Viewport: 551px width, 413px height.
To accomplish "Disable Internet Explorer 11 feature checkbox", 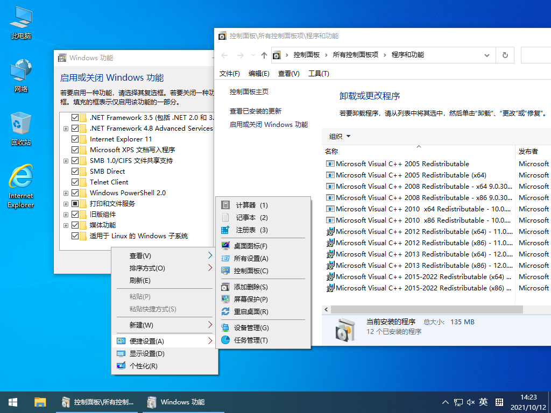I will click(x=75, y=139).
